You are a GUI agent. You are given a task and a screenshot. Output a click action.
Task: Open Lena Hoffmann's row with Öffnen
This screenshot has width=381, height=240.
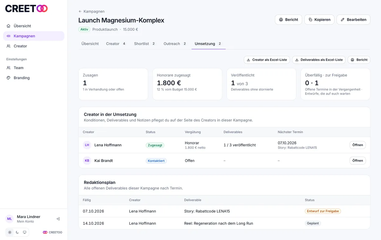(358, 145)
